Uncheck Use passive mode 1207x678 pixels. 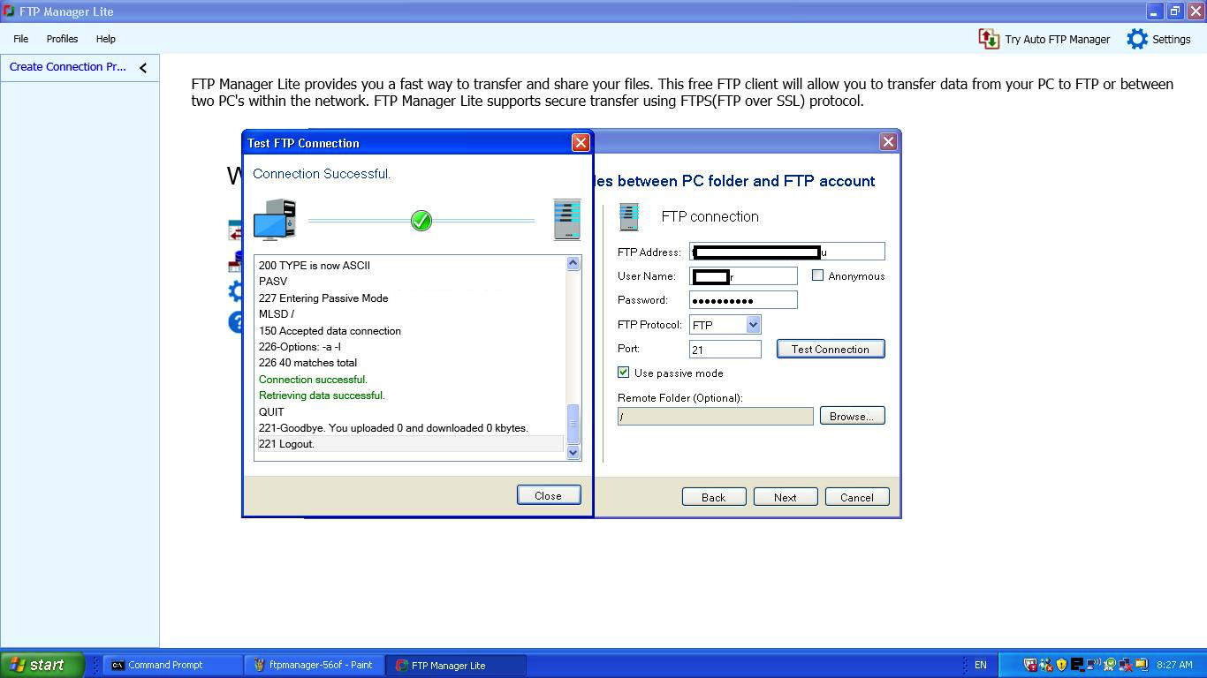click(x=624, y=373)
